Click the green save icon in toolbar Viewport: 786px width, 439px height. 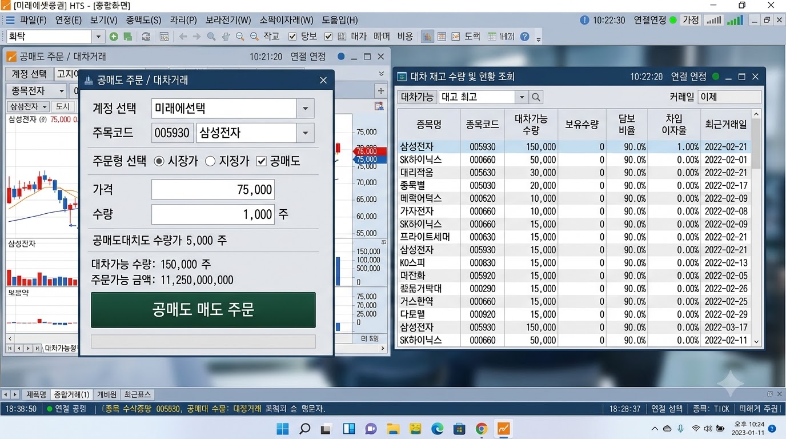(128, 37)
